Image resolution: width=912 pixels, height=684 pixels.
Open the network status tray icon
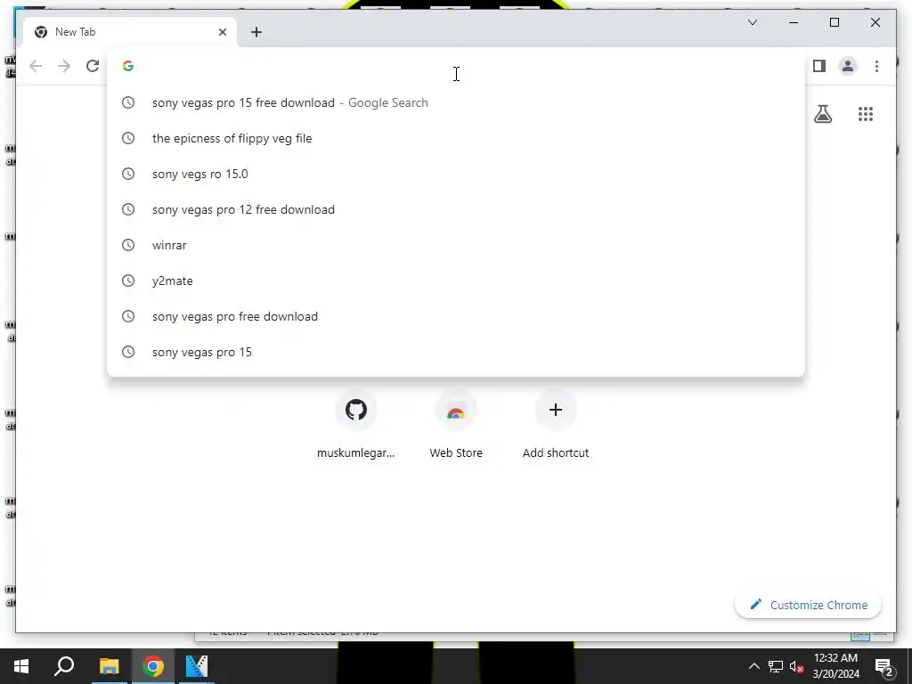coord(776,666)
